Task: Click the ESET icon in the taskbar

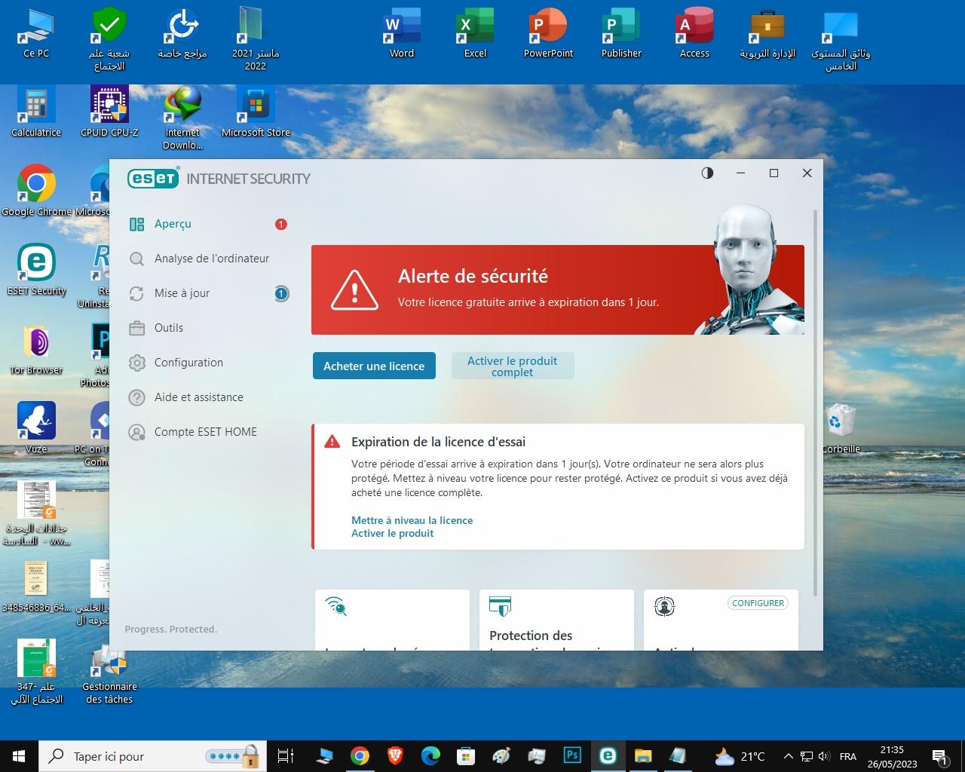Action: click(608, 755)
